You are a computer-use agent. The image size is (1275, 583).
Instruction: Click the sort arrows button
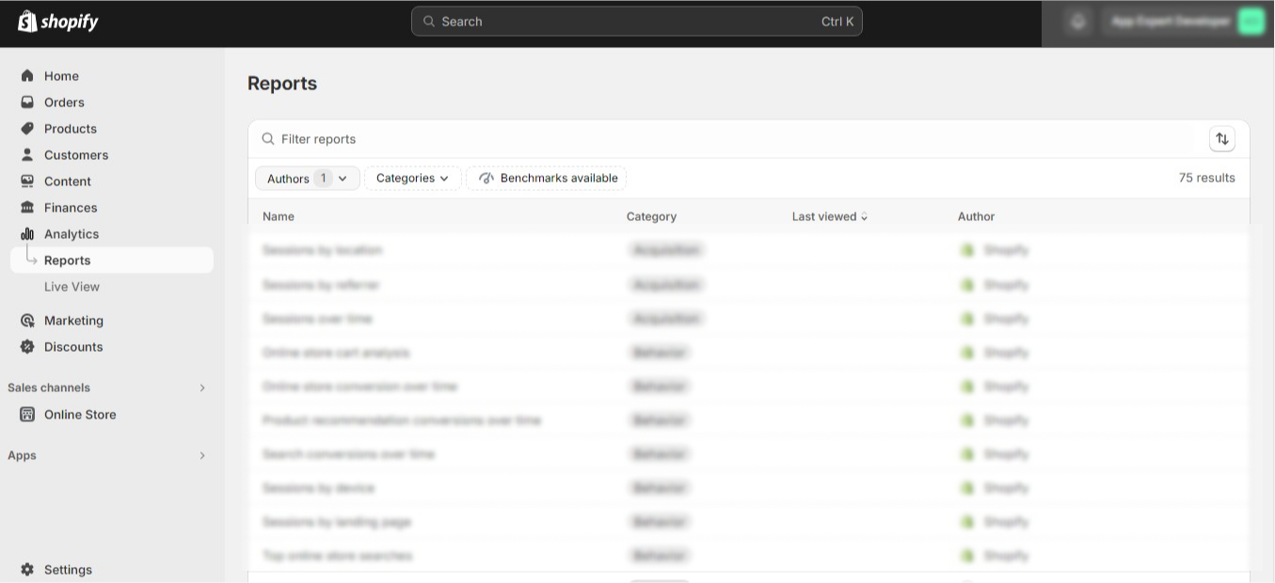(x=1222, y=139)
